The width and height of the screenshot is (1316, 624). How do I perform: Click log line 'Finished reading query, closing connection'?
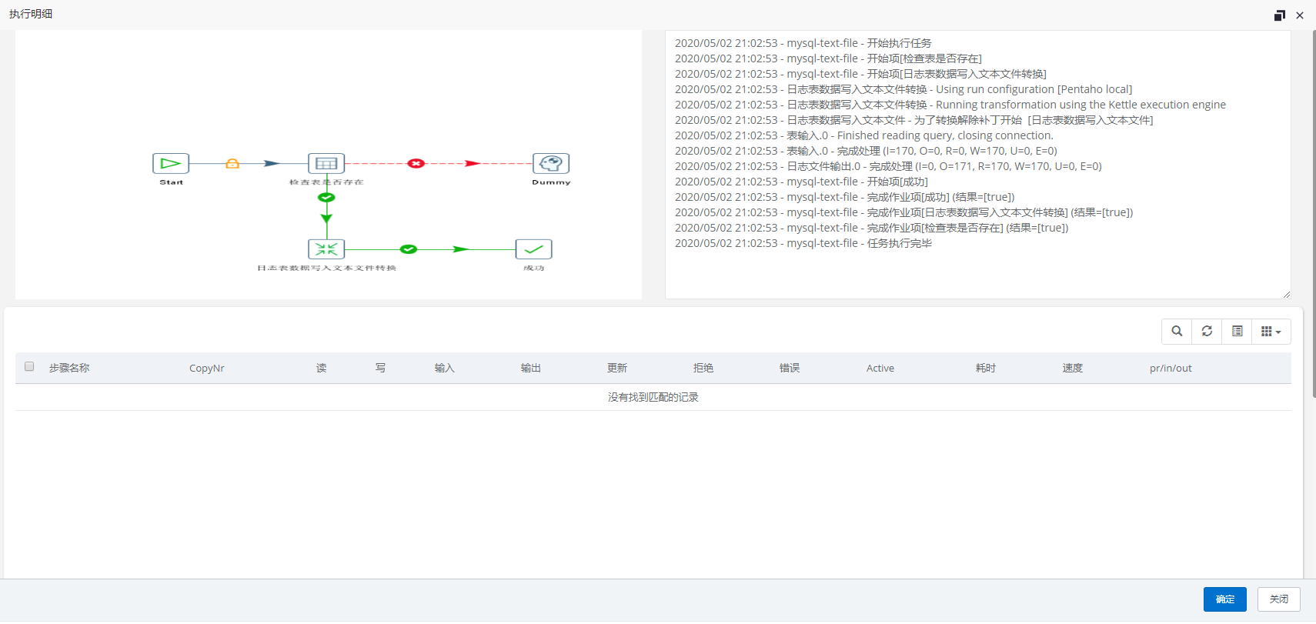pyautogui.click(x=863, y=135)
